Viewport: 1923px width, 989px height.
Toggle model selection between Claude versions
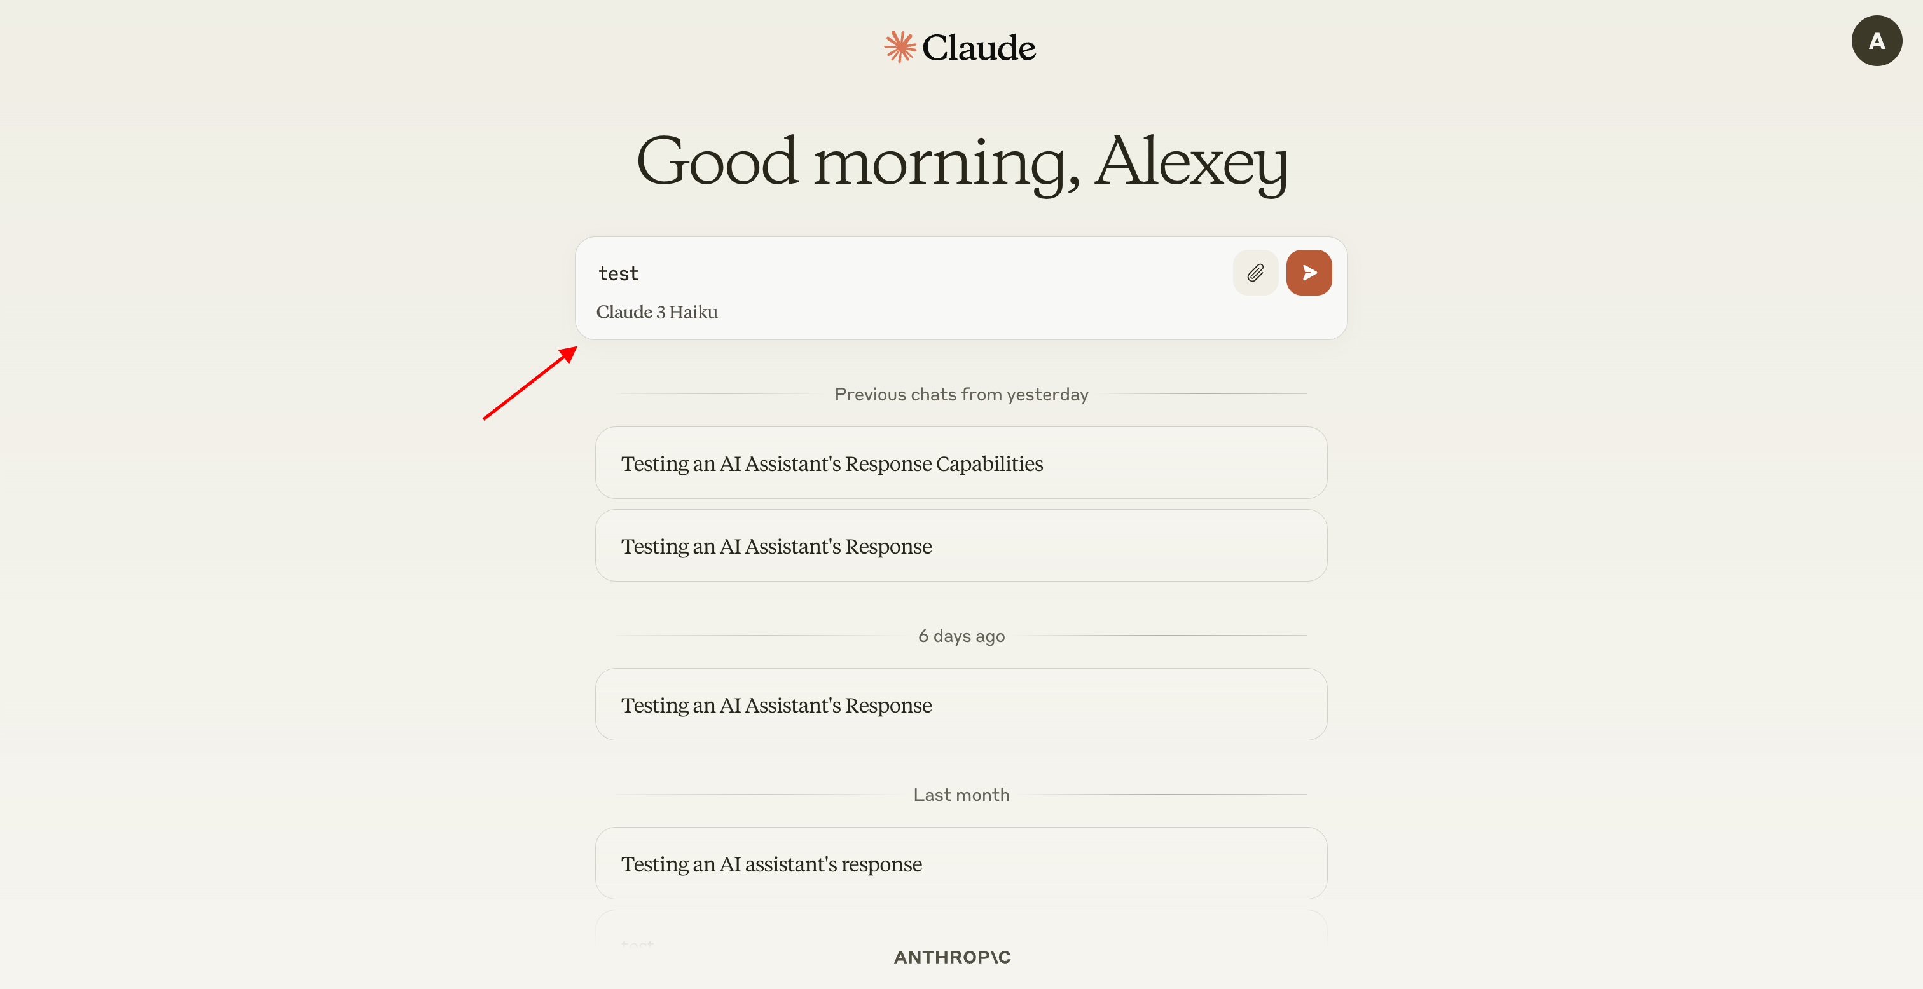658,311
